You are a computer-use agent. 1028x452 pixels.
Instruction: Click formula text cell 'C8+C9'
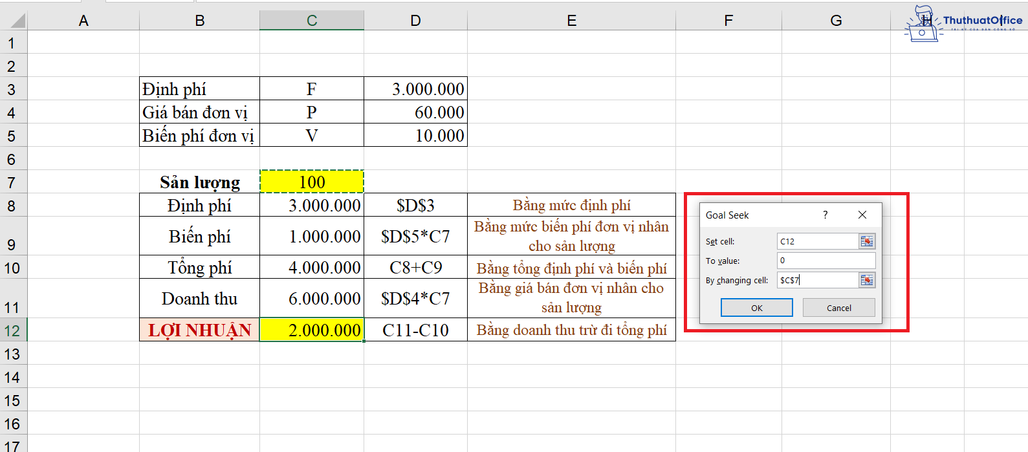[415, 267]
